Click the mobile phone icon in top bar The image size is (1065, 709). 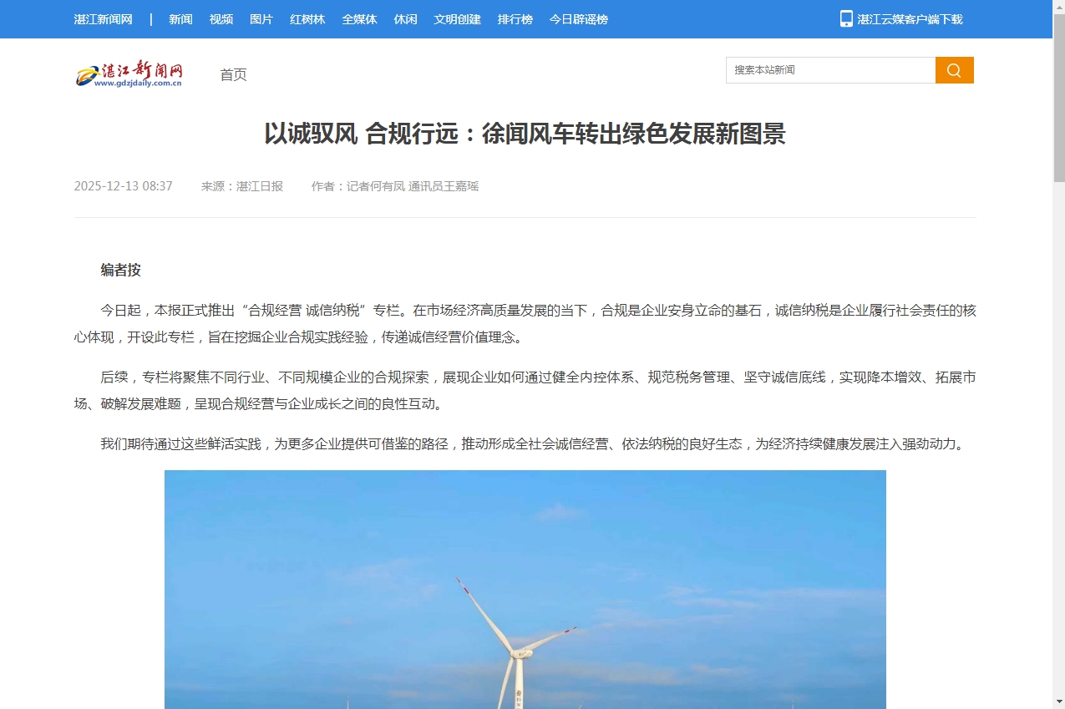click(x=846, y=19)
